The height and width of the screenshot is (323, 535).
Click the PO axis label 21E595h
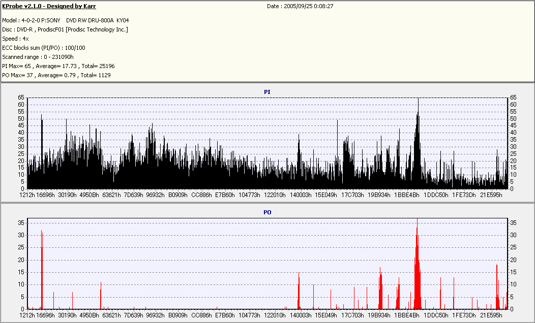click(491, 315)
